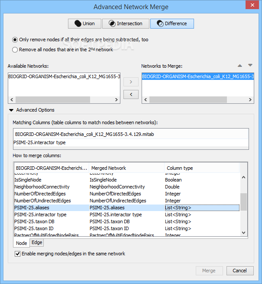Click left arrow of Networks to Merge scrollbar

point(146,99)
